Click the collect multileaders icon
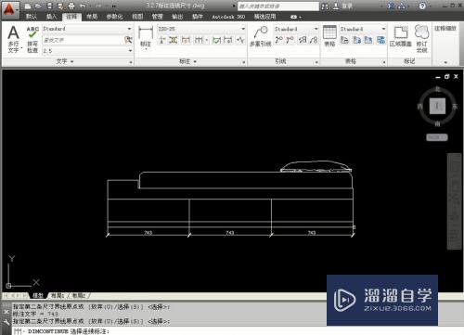The width and height of the screenshot is (464, 335). [x=314, y=40]
